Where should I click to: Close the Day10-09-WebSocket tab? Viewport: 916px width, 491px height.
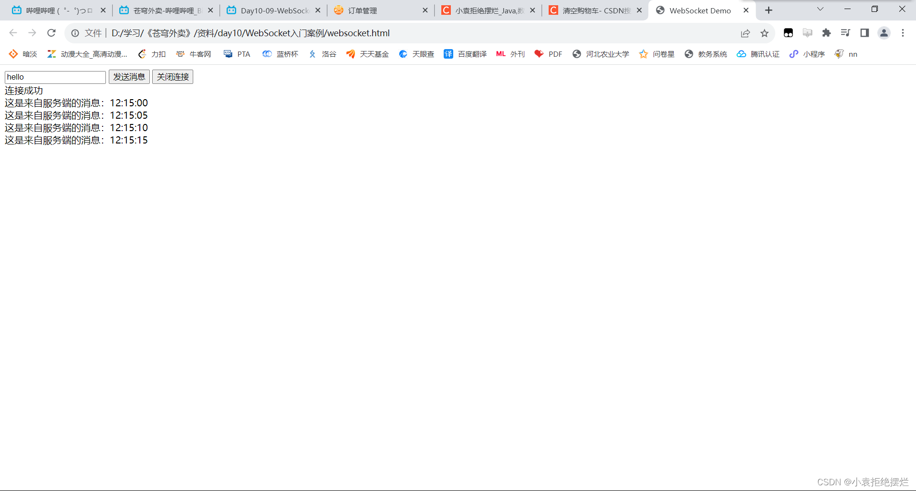pyautogui.click(x=318, y=10)
